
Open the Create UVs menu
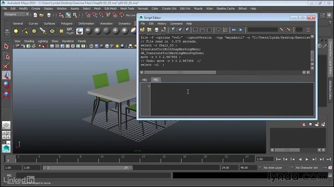click(x=169, y=8)
